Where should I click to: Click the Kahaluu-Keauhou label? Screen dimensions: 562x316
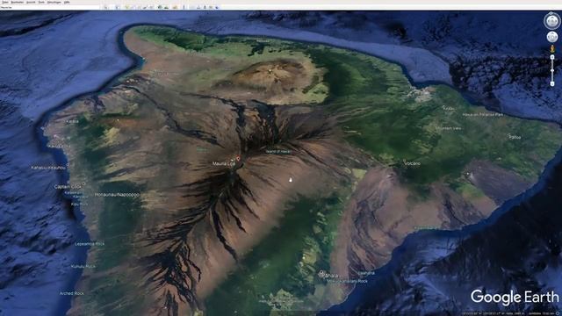coord(48,168)
